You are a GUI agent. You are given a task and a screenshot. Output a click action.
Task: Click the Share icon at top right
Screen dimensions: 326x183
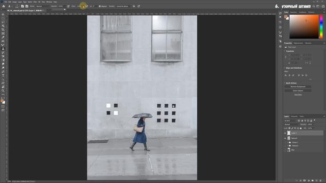pyautogui.click(x=323, y=6)
